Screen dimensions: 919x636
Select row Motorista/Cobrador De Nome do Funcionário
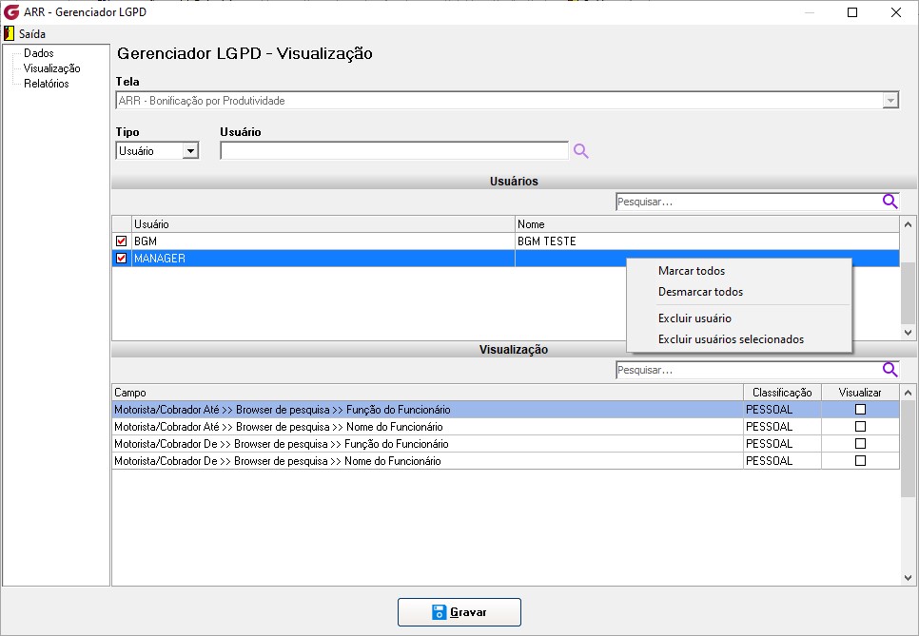505,460
